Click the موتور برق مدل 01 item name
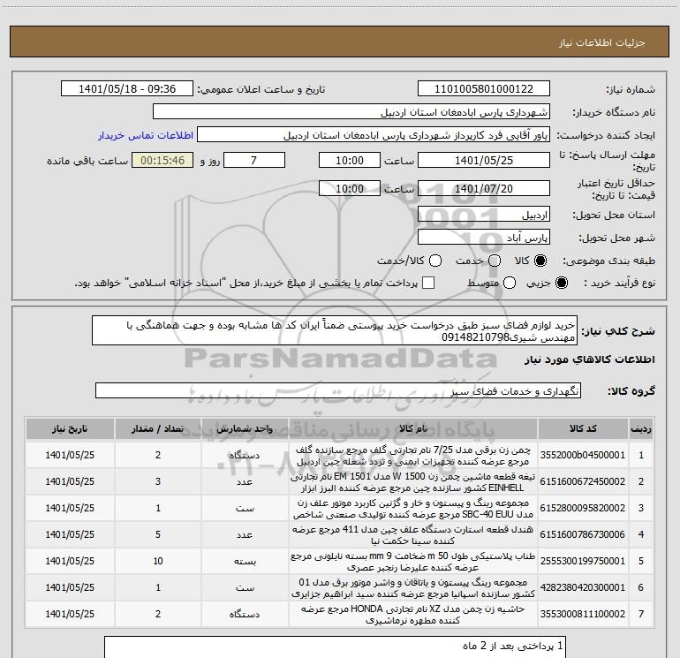The height and width of the screenshot is (658, 680). [x=413, y=587]
